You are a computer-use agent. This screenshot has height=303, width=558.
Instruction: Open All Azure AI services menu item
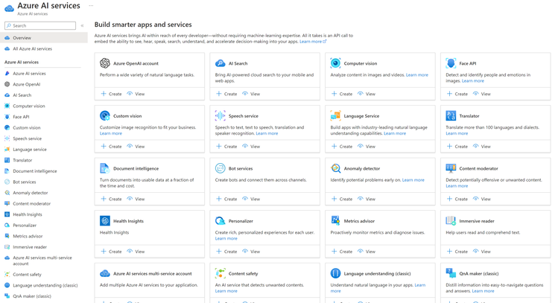click(32, 48)
